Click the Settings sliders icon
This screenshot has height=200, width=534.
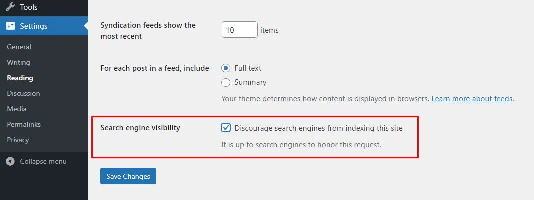pos(10,26)
